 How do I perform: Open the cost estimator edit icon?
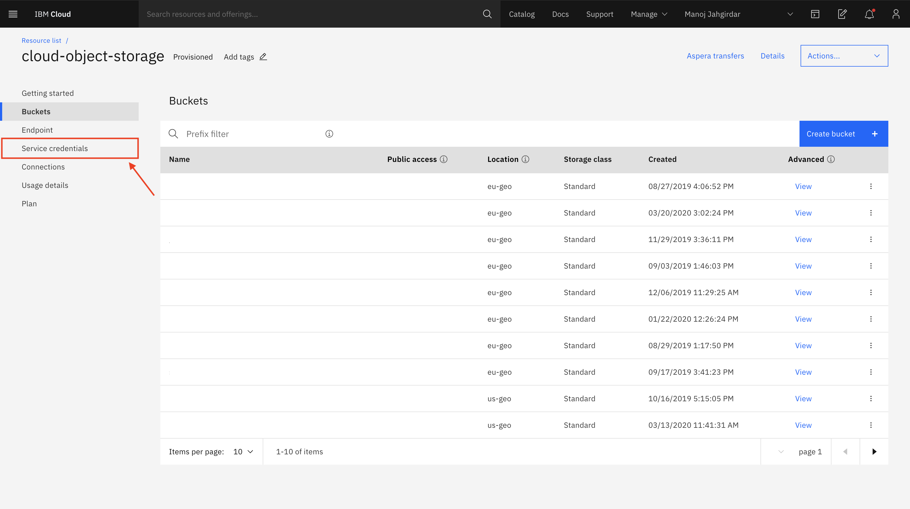pos(842,14)
